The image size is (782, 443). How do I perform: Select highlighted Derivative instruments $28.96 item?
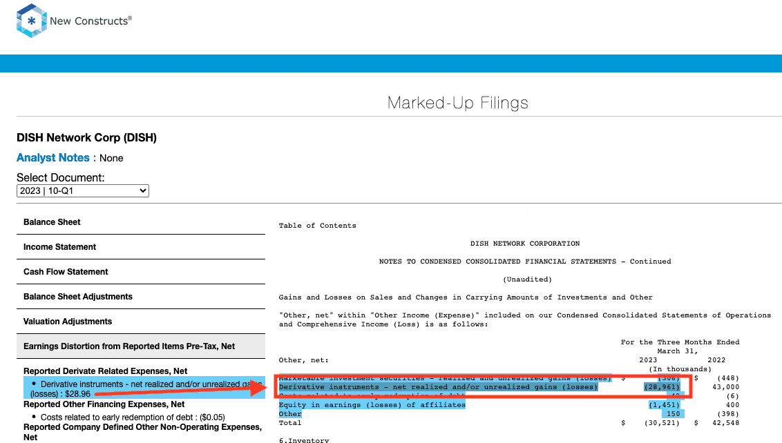pos(144,388)
